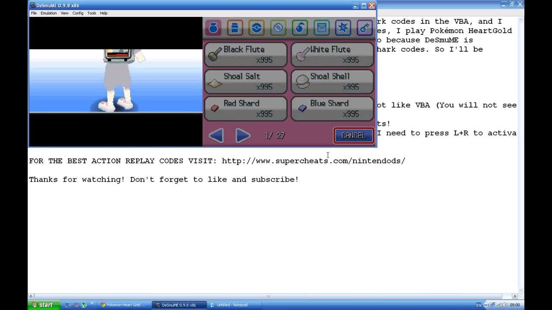Viewport: 552px width, 310px height.
Task: Launch uTorrent from quick launch
Action: coord(84,305)
